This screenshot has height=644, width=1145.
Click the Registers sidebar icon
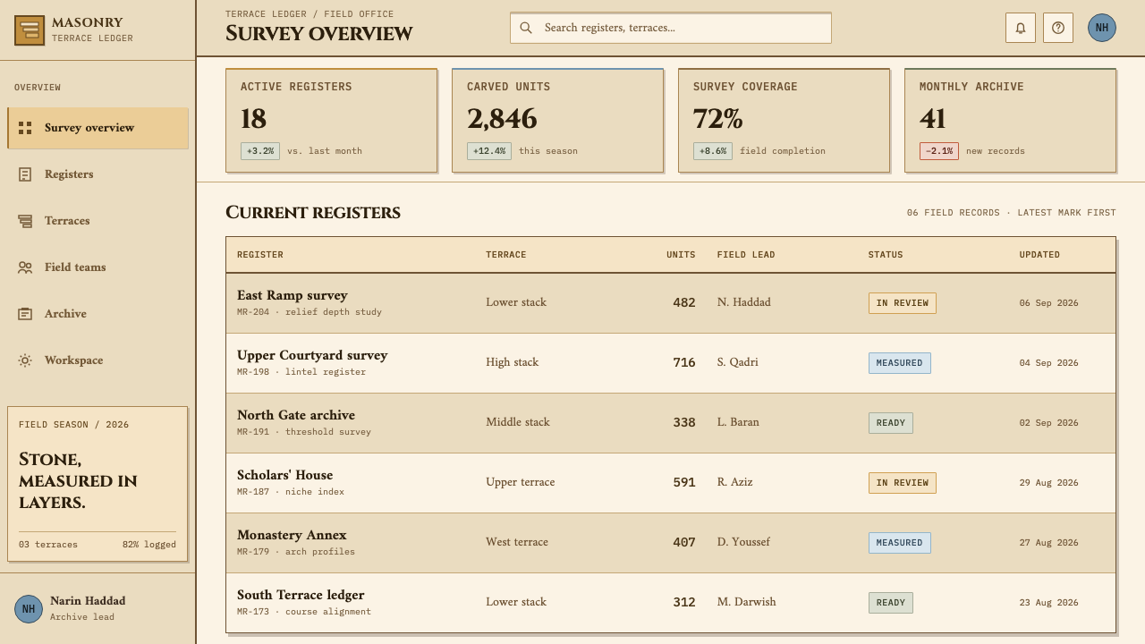(x=25, y=174)
